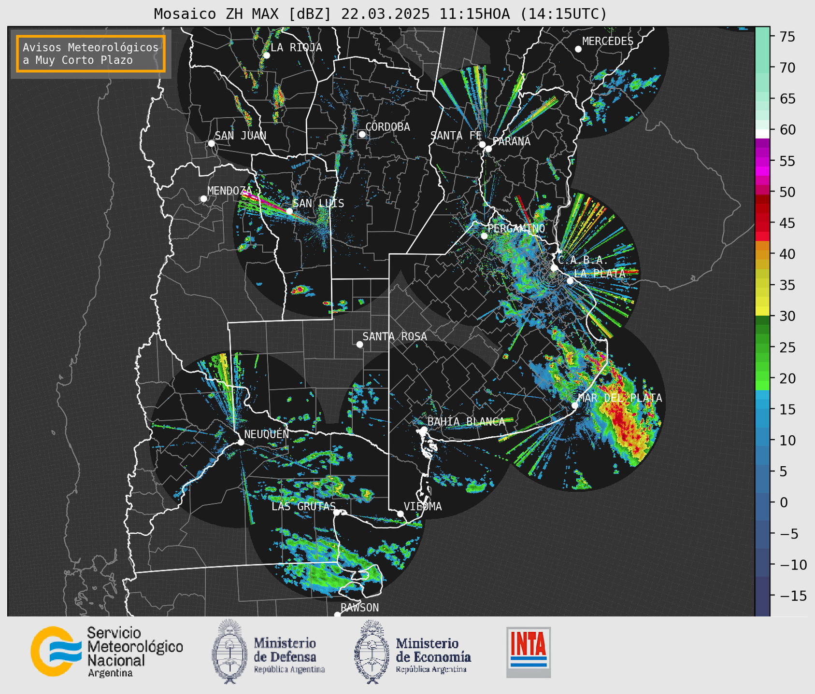815x694 pixels.
Task: Select the MERCEDES city marker dot
Action: [578, 49]
